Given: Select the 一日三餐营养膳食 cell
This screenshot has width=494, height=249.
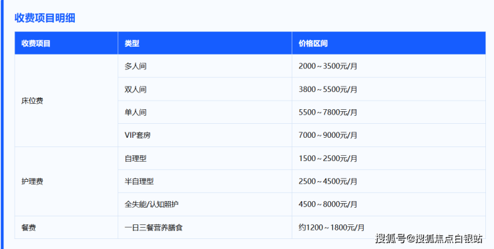Looking at the screenshot, I should [x=205, y=227].
